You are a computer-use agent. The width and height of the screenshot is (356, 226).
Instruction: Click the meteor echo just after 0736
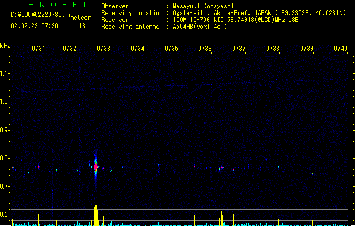click(x=222, y=168)
